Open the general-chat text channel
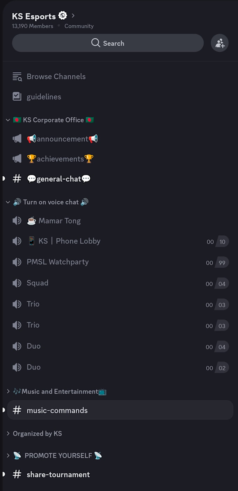This screenshot has width=238, height=491. point(120,179)
